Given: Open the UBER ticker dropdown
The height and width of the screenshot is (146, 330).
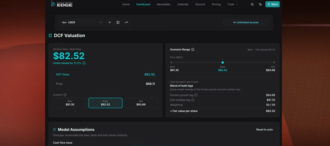Looking at the screenshot, I should 82,22.
